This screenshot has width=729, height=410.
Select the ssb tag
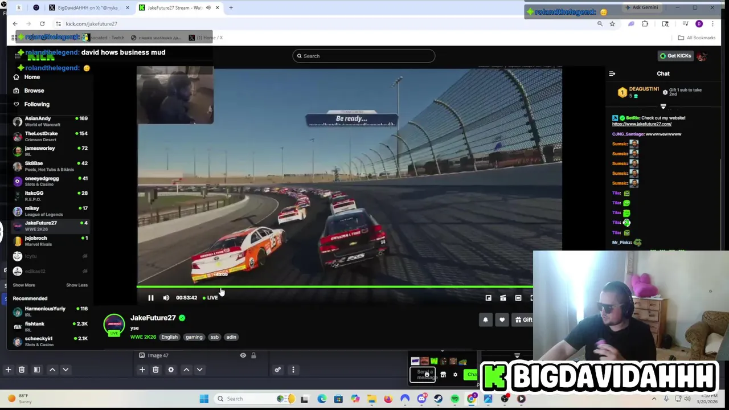click(x=214, y=337)
